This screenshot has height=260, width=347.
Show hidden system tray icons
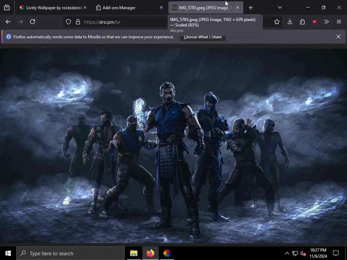point(287,253)
